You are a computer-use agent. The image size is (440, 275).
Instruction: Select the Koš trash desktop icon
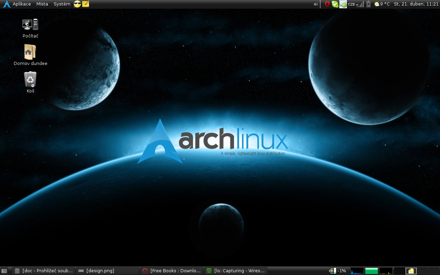tap(30, 82)
